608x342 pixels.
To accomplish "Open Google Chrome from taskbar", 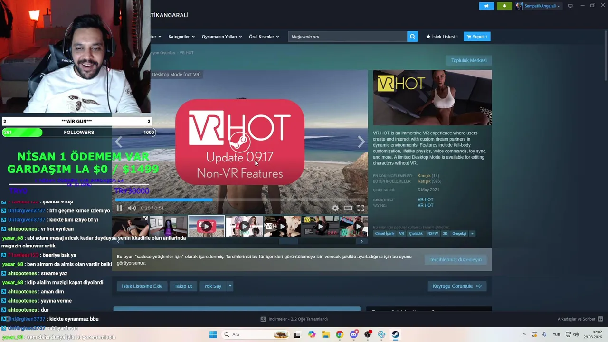I will pos(340,334).
